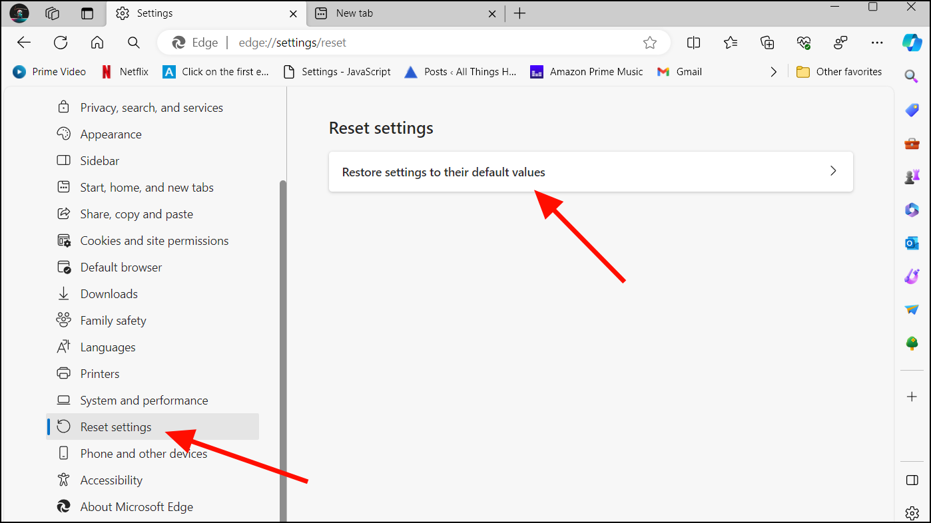Open the Image Creator sidebar icon
This screenshot has height=523, width=931.
pos(912,276)
